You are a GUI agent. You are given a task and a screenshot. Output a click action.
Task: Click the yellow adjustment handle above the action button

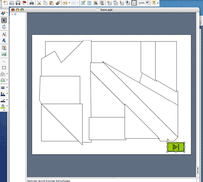point(168,140)
